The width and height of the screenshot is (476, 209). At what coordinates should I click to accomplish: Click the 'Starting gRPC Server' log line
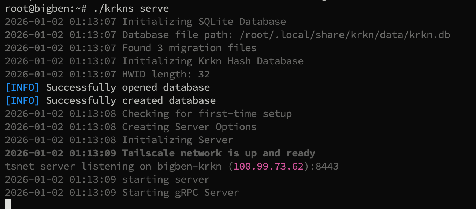click(122, 193)
